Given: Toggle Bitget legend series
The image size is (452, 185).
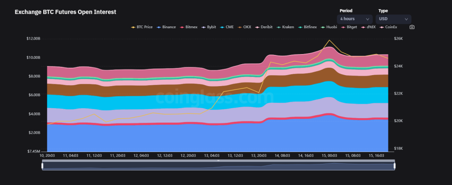Looking at the screenshot, I should (350, 27).
